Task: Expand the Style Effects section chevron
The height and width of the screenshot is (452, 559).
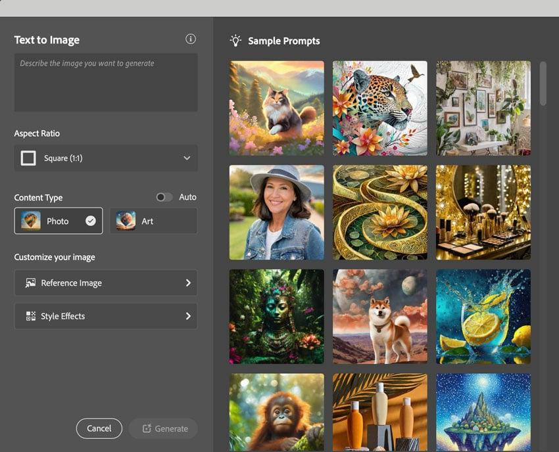Action: pos(188,316)
